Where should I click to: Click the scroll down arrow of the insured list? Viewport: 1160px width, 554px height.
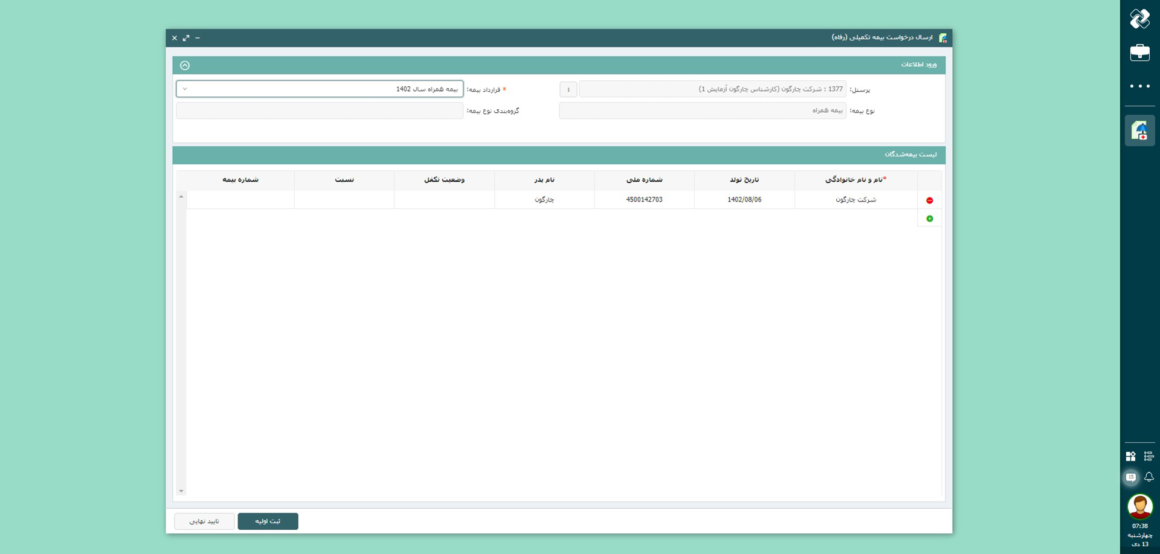pos(181,491)
